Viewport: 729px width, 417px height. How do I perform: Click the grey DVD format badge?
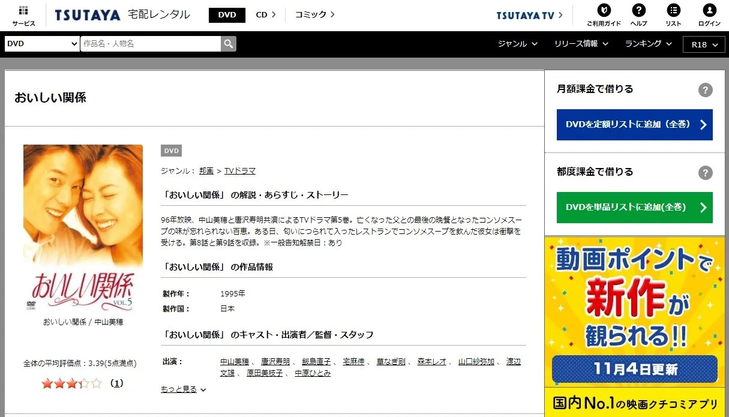tap(171, 151)
